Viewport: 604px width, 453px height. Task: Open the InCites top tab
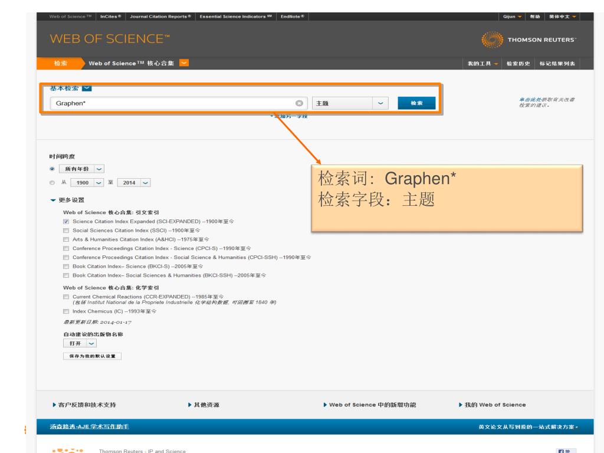pos(110,17)
